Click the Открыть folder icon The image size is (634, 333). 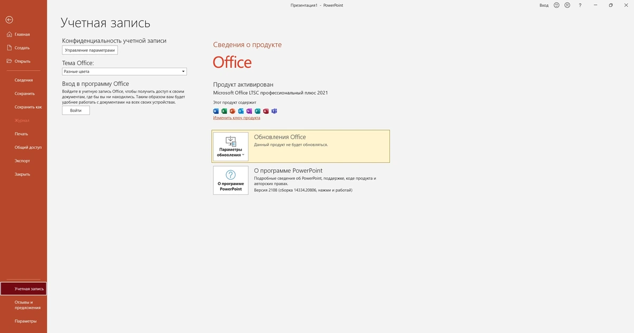[x=9, y=61]
